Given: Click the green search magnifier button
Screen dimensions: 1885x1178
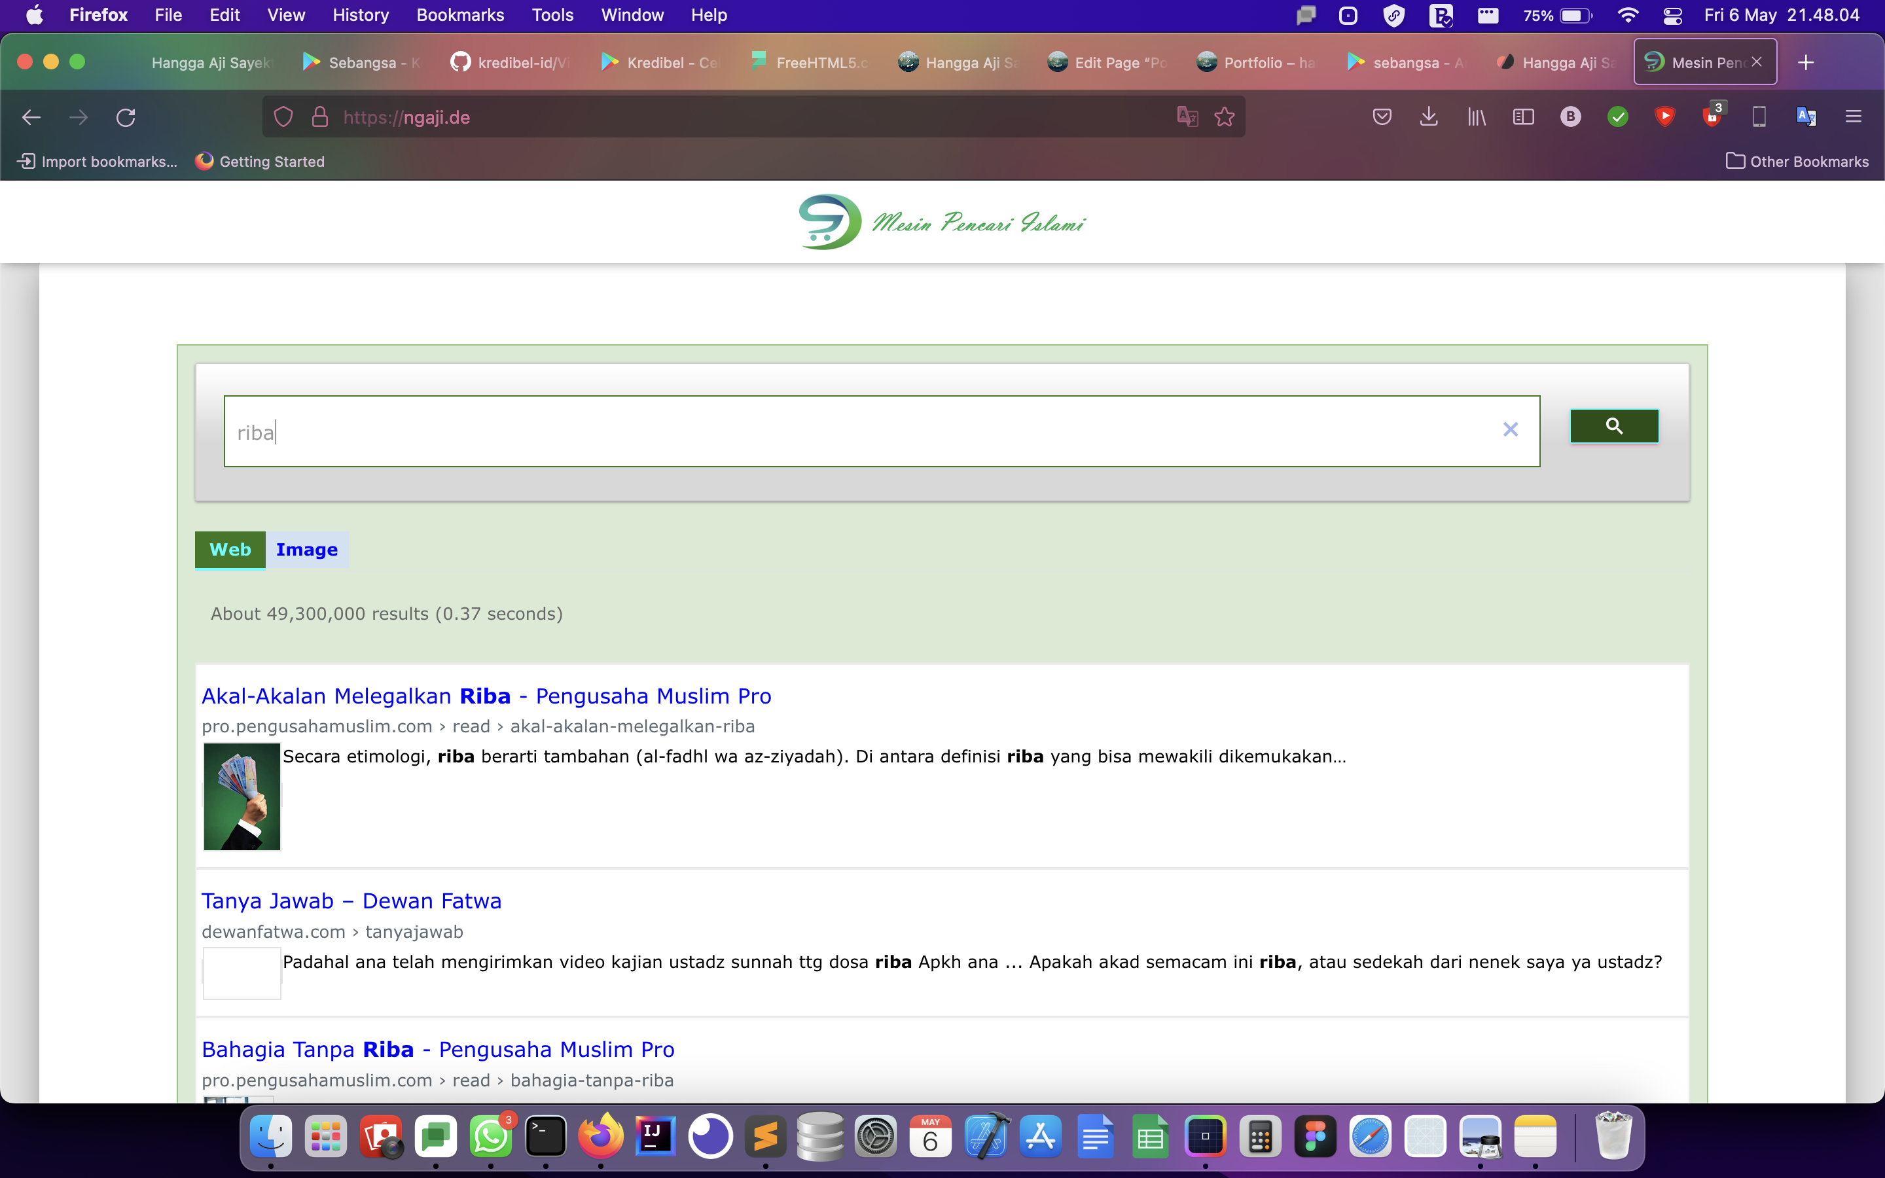Looking at the screenshot, I should [x=1613, y=426].
